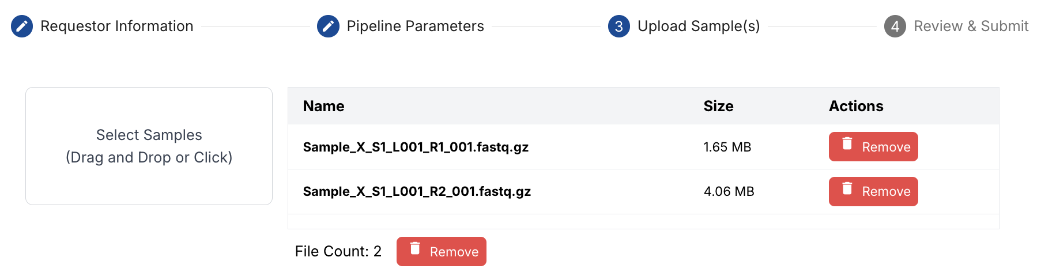Select the Sample_X_S1_L001_R1_001.fastq.gz file name
Image resolution: width=1041 pixels, height=280 pixels.
(416, 147)
